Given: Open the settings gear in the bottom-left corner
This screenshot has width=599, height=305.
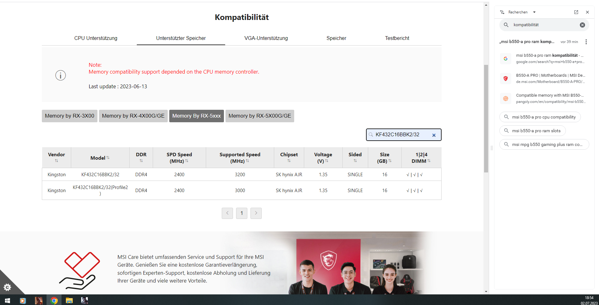Looking at the screenshot, I should [7, 287].
